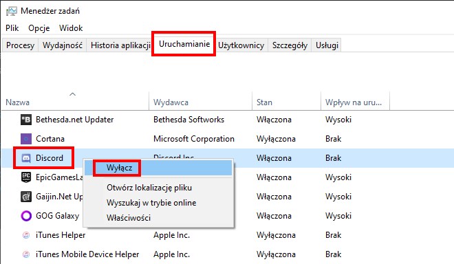
Task: Switch to the Szczegóły tab
Action: tap(290, 45)
